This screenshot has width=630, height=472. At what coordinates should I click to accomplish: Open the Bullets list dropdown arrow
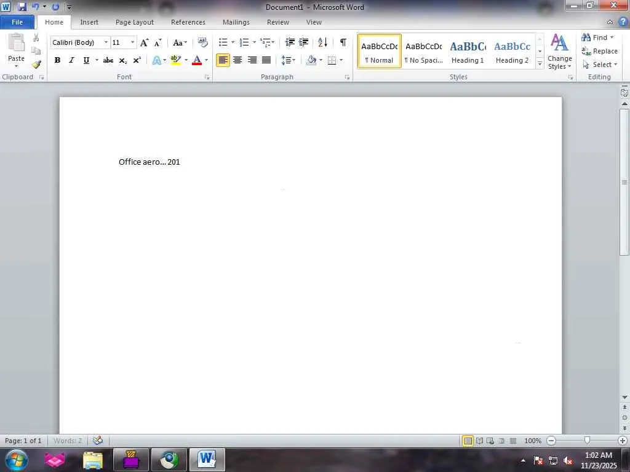click(x=233, y=42)
